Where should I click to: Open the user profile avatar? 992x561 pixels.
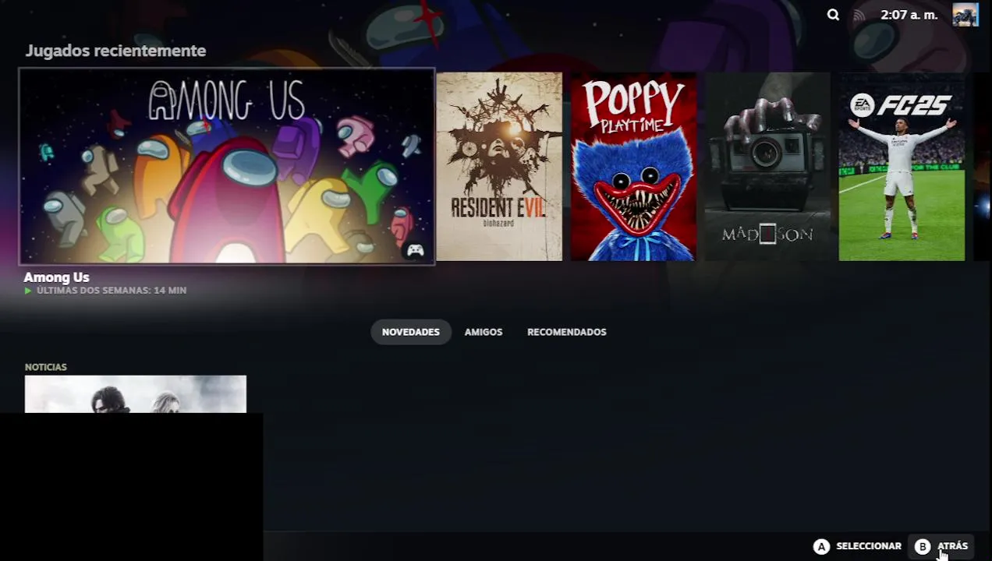965,15
